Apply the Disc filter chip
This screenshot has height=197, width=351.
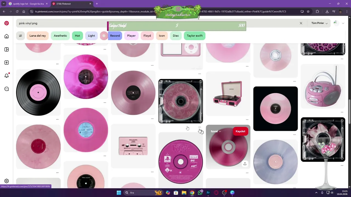pyautogui.click(x=176, y=36)
